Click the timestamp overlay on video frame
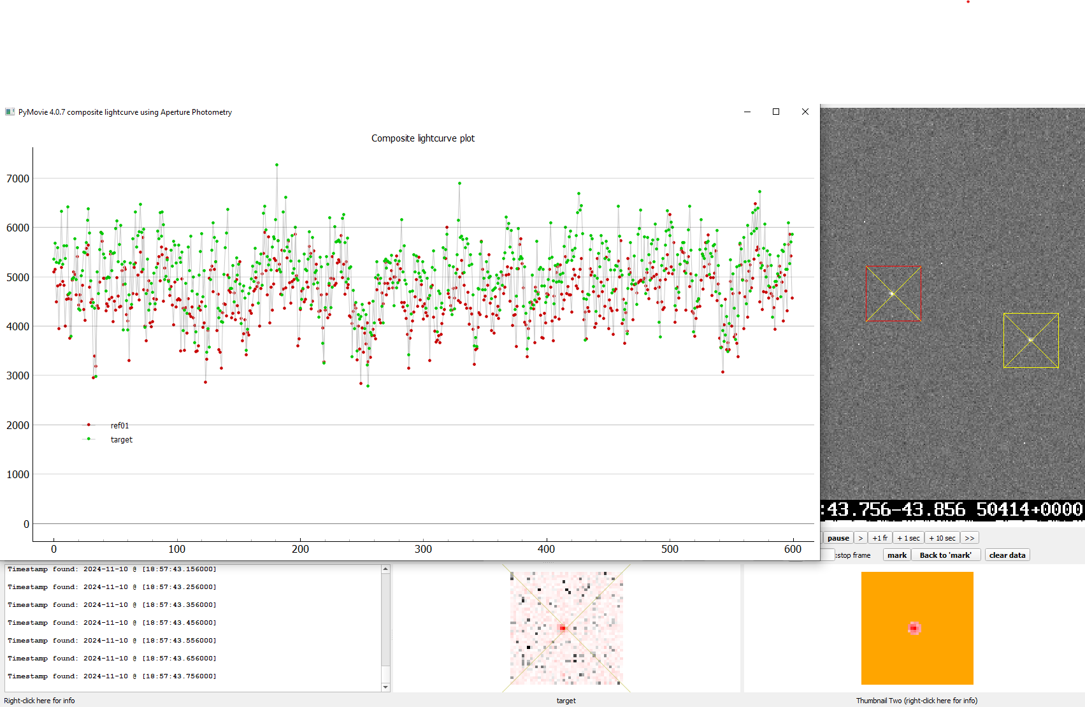The width and height of the screenshot is (1085, 707). coord(952,509)
